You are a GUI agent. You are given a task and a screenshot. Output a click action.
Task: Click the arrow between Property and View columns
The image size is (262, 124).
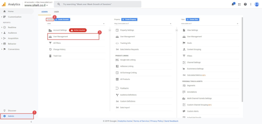[177, 30]
